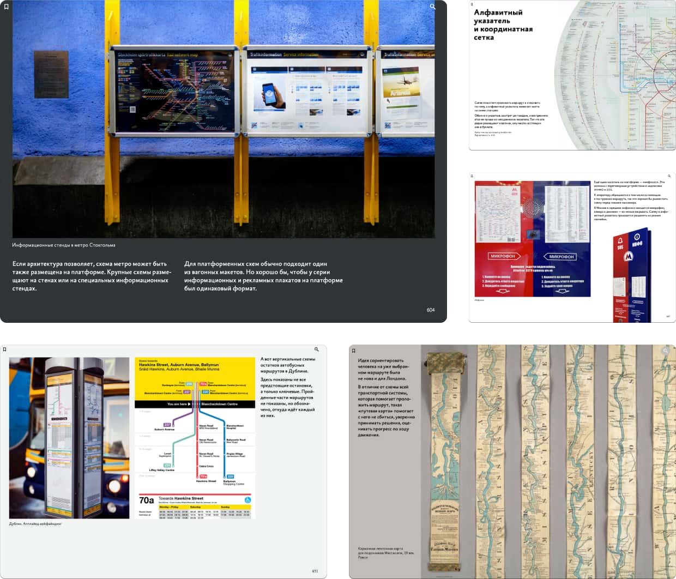Click the heading 'Алфавитный указатель и координатная сетка'
The width and height of the screenshot is (676, 579).
click(x=503, y=25)
